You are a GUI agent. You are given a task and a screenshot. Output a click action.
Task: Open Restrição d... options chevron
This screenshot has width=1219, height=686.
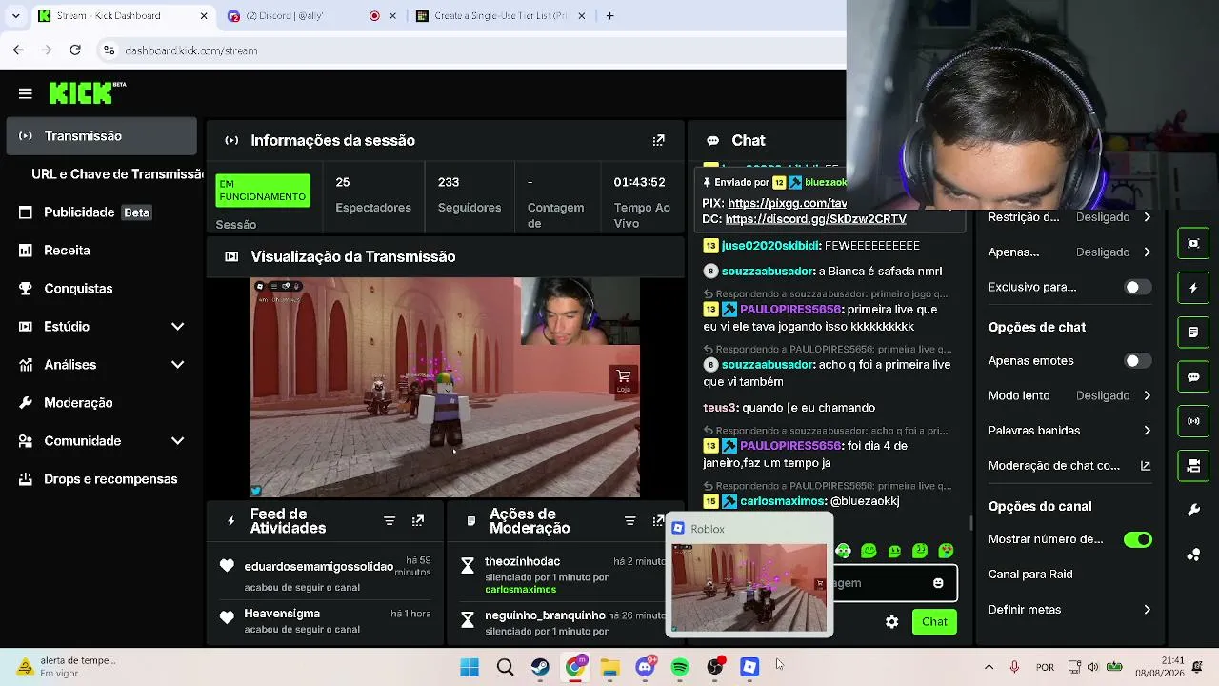click(1147, 217)
